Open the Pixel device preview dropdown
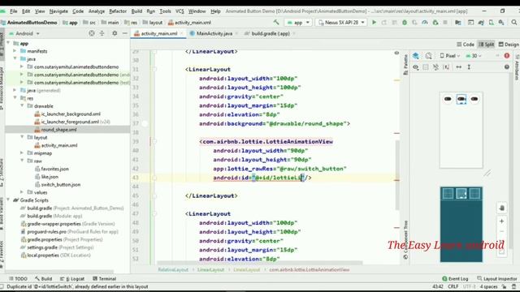The height and width of the screenshot is (292, 520). (449, 56)
